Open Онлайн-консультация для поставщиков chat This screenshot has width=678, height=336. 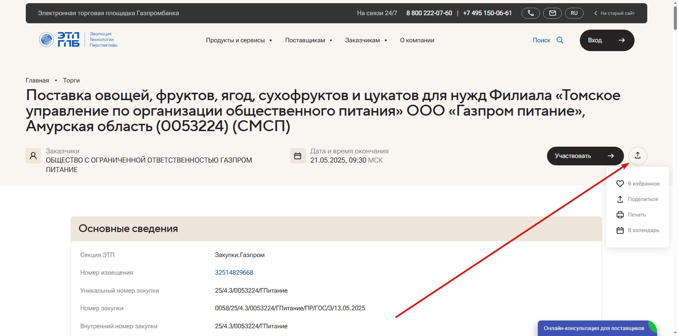[597, 328]
